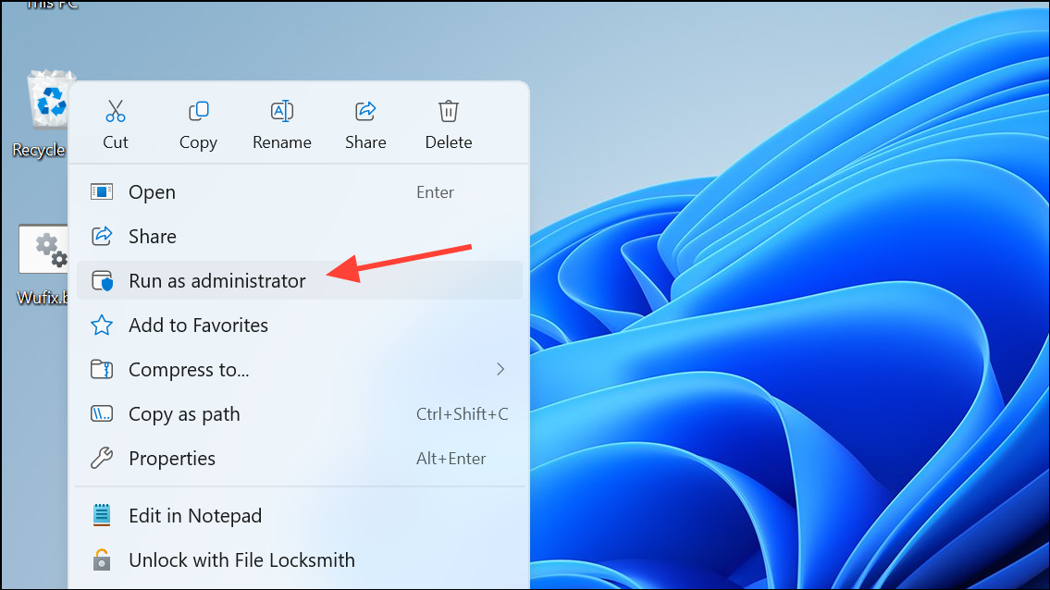Open Properties from the context menu
This screenshot has width=1050, height=590.
coord(300,458)
